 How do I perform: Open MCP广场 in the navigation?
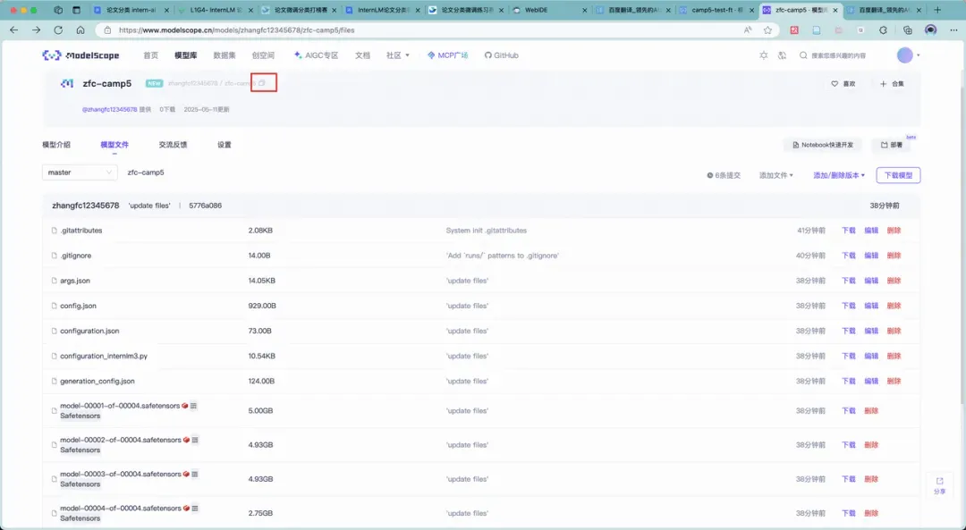(447, 55)
